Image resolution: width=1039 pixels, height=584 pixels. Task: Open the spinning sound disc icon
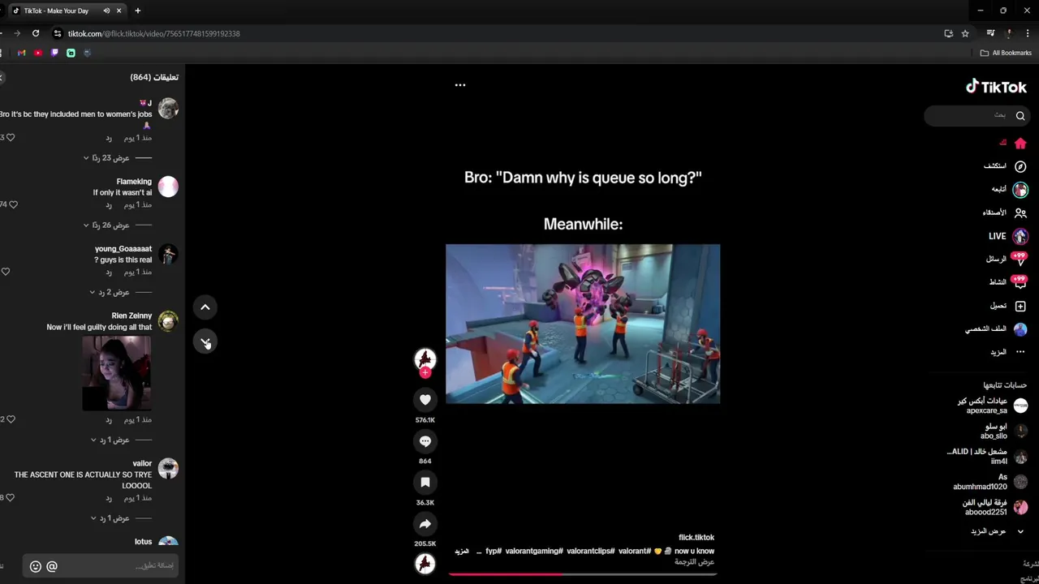click(425, 564)
